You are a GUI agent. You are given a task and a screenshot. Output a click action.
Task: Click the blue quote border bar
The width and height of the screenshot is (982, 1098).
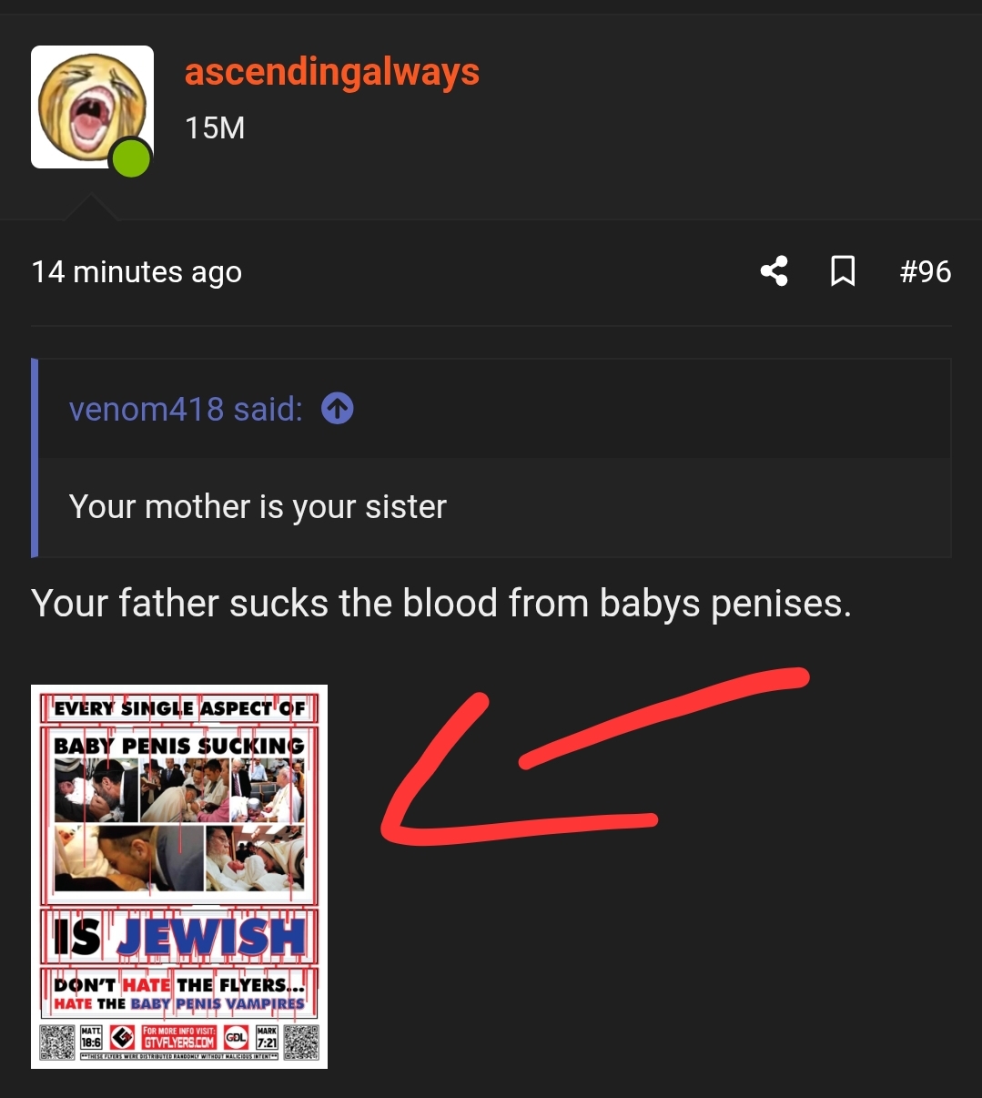(x=35, y=455)
